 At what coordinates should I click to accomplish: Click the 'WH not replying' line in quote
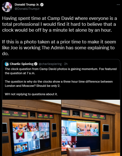coord(31,94)
